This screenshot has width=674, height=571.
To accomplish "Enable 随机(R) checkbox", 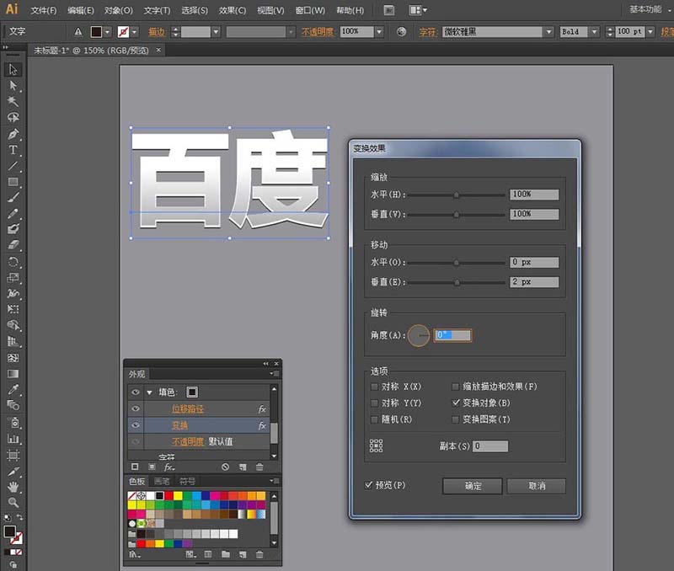I will 374,419.
